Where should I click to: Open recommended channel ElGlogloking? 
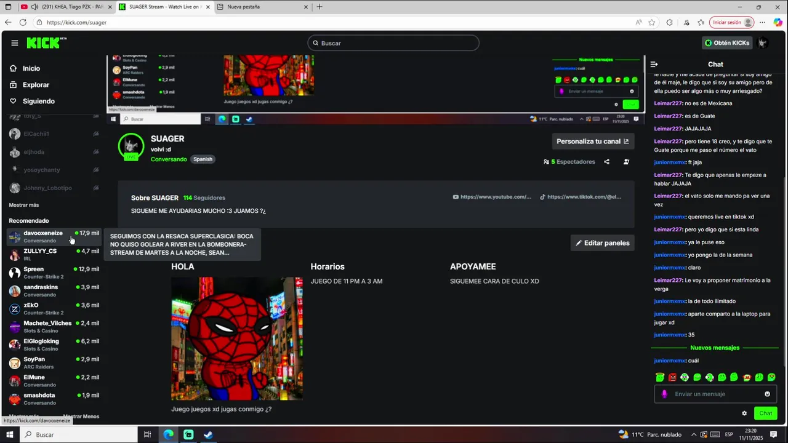tap(54, 345)
